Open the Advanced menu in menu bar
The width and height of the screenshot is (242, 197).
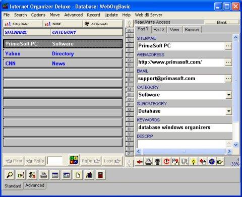click(x=74, y=15)
